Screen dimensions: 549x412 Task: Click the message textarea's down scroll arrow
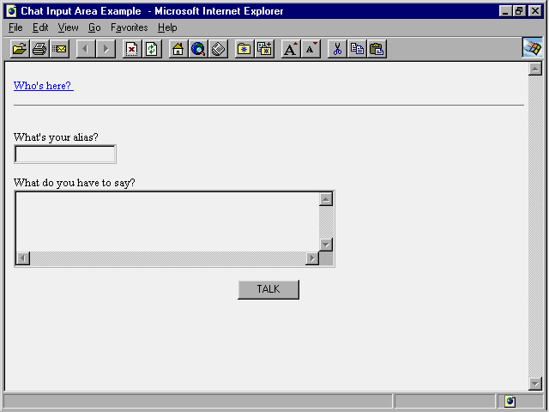point(326,245)
